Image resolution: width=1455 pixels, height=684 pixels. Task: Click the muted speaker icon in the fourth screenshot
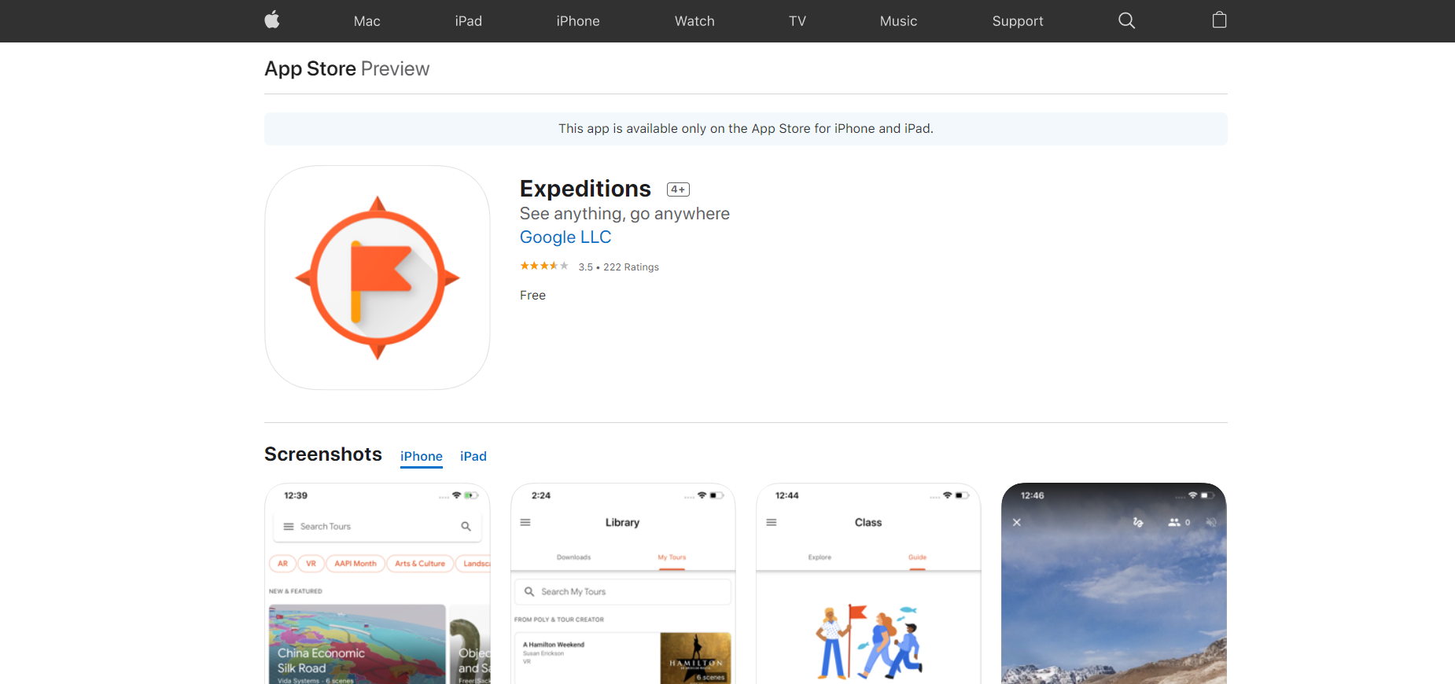tap(1211, 522)
